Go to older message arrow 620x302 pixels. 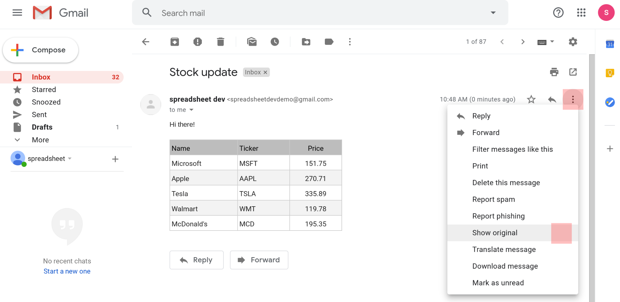(523, 42)
